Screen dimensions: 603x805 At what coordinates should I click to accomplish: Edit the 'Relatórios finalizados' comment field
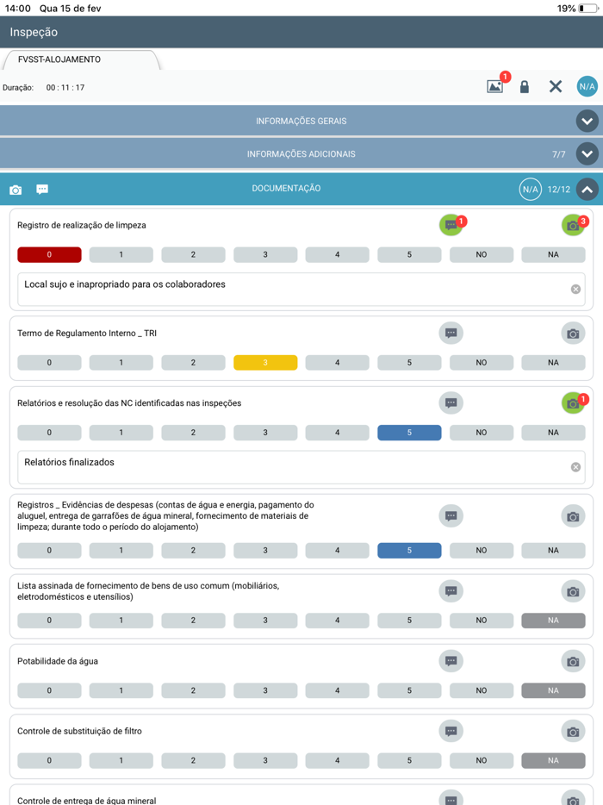(301, 467)
